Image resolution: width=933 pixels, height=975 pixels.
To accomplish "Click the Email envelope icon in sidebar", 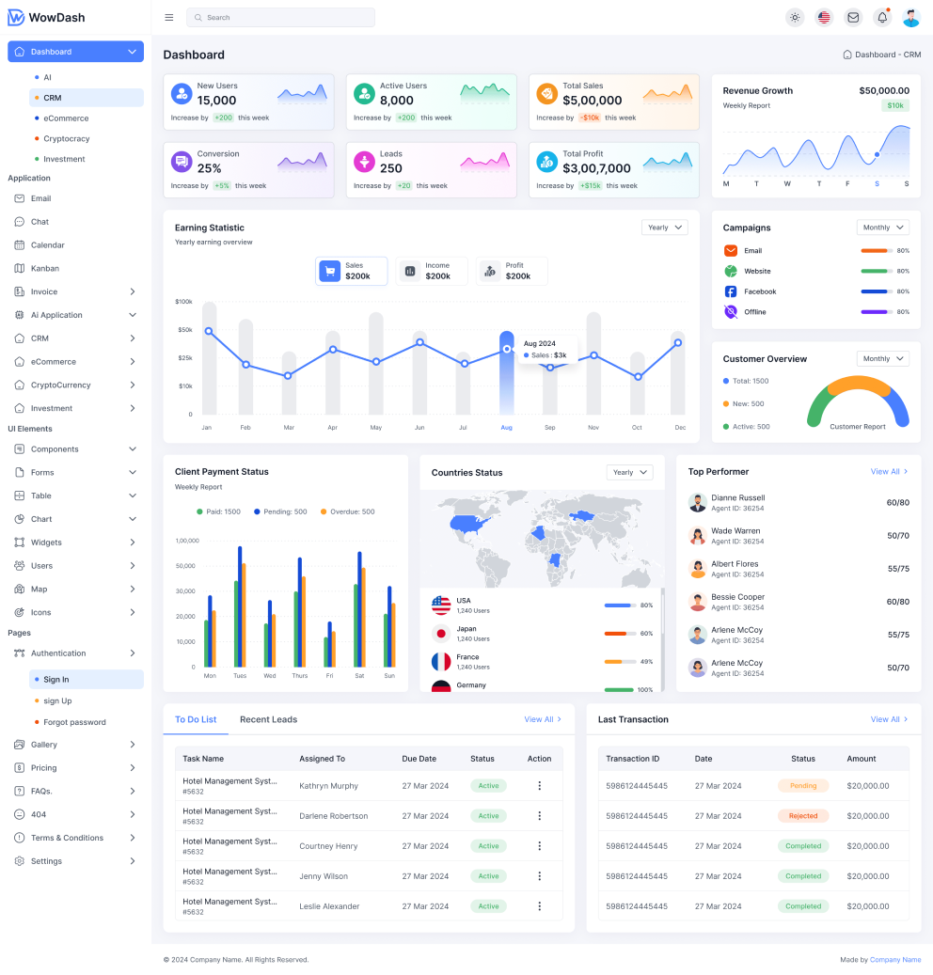I will pos(20,198).
